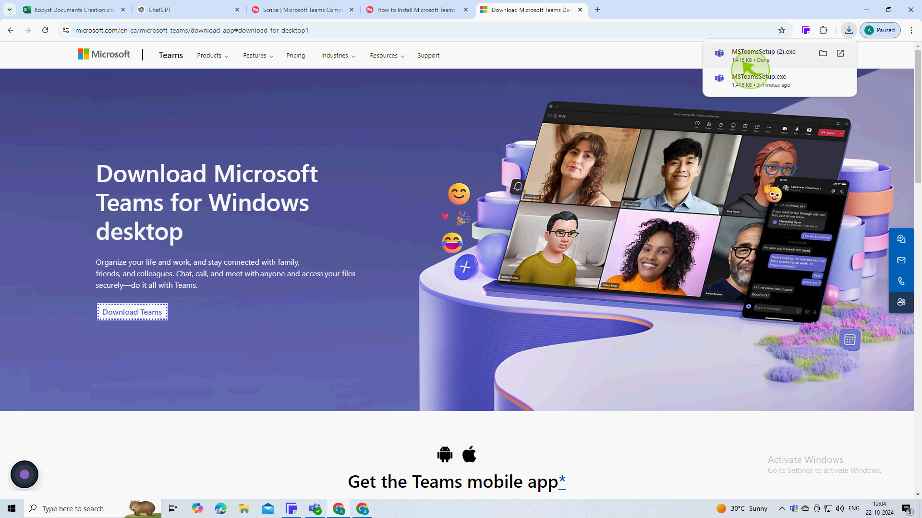The height and width of the screenshot is (518, 922).
Task: View site information icon in address bar
Action: 66,30
